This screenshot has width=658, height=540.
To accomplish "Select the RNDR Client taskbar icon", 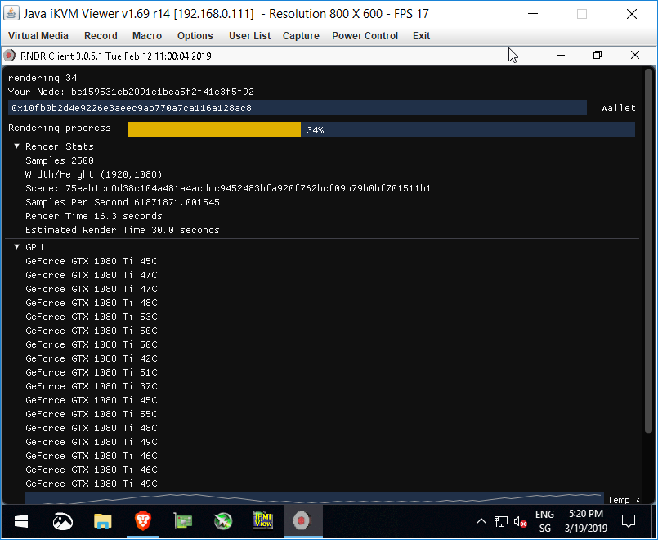I will 302,521.
